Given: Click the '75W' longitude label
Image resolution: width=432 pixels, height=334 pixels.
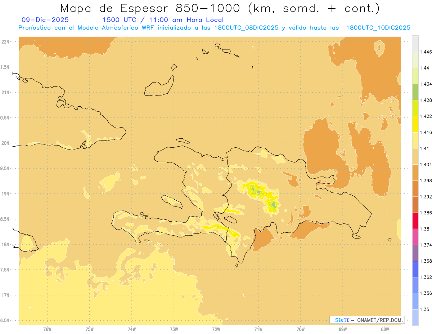Looking at the screenshot, I should coord(89,329).
